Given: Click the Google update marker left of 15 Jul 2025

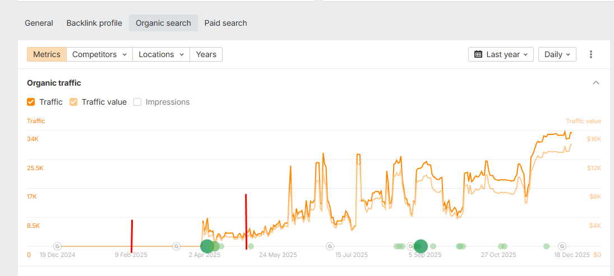Looking at the screenshot, I should coord(330,246).
